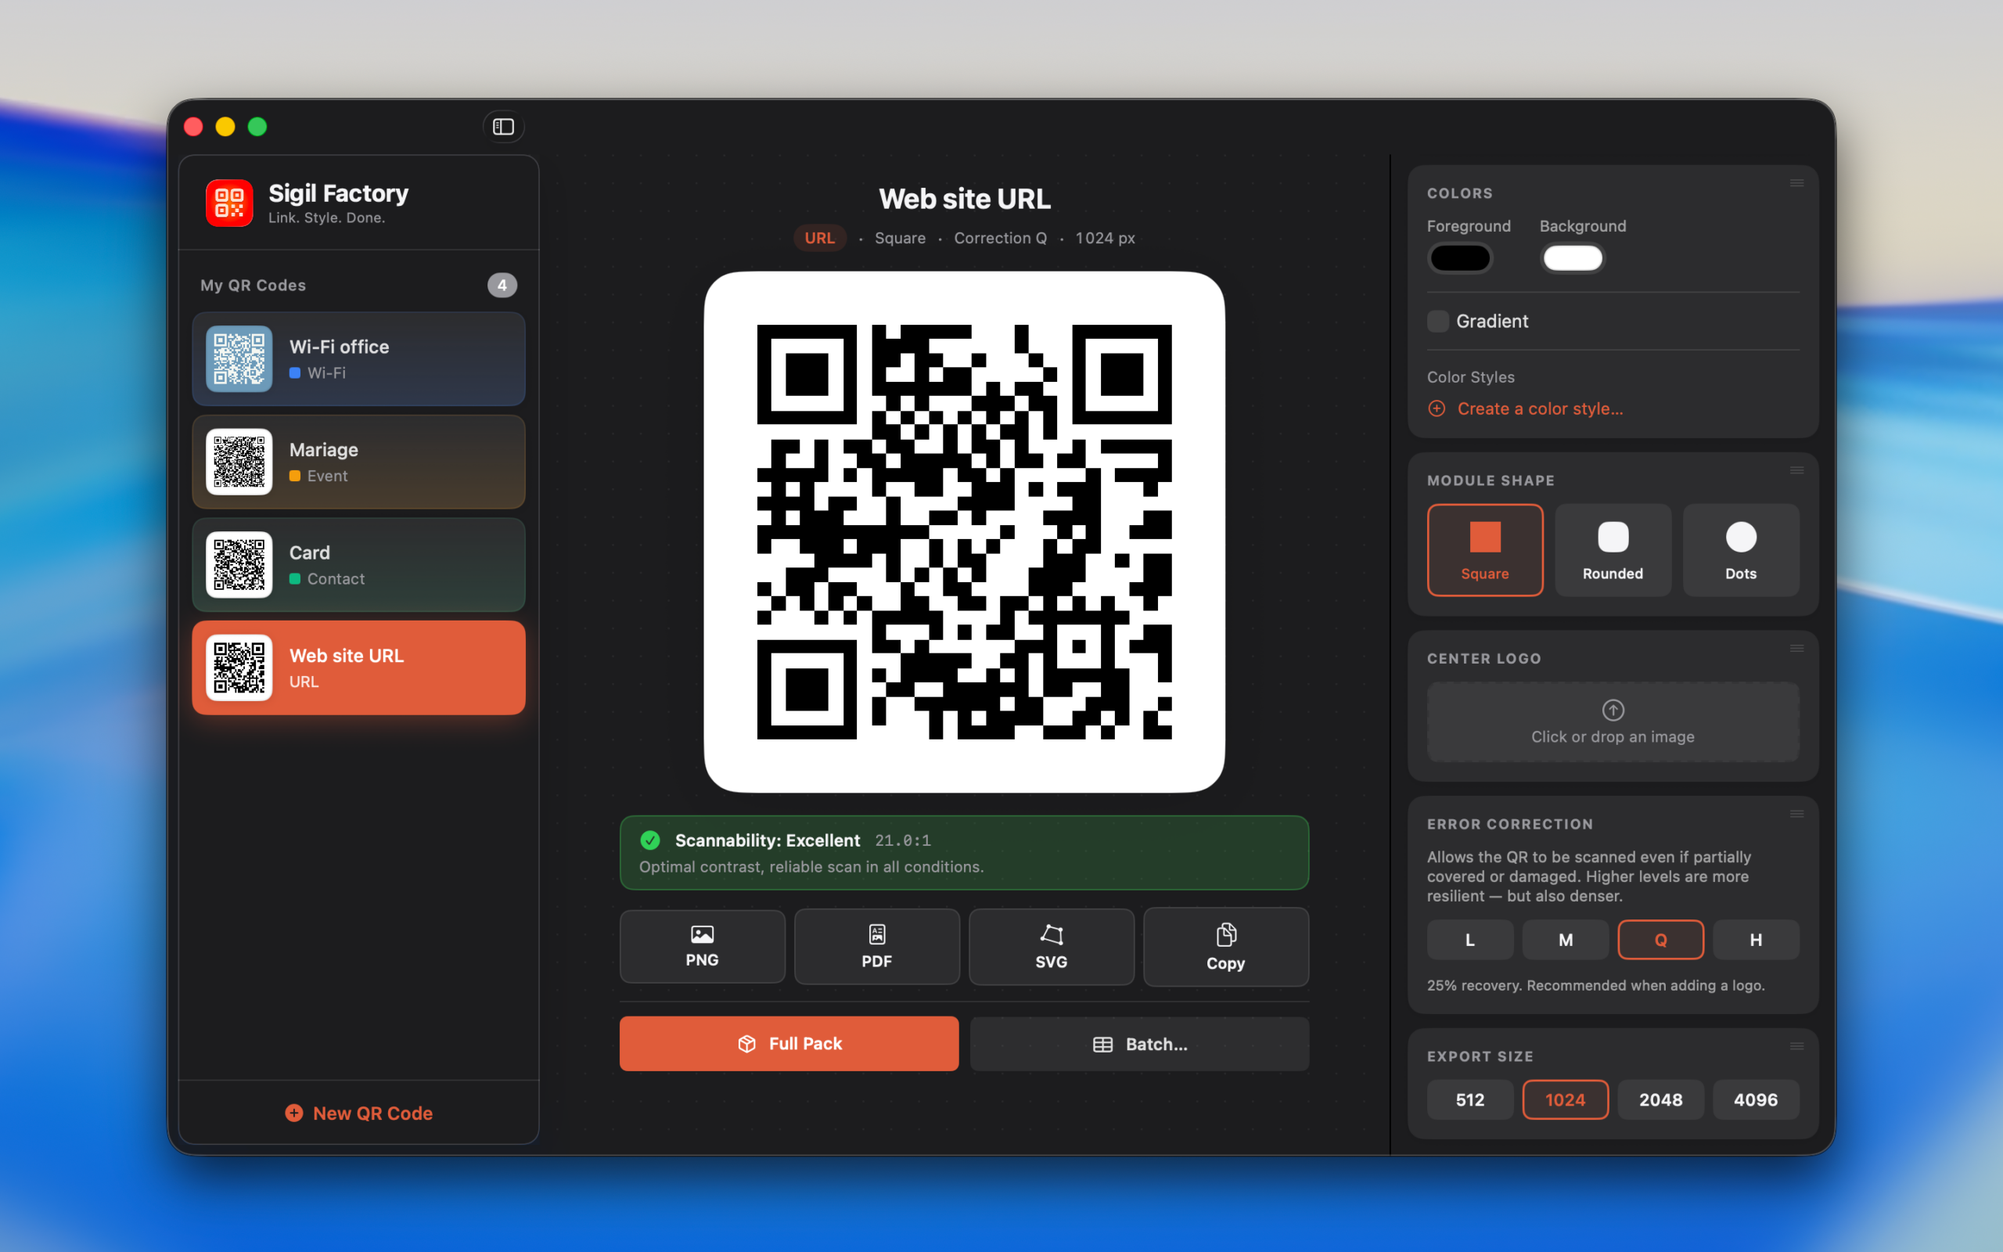Export the QR code as PNG
Viewport: 2003px width, 1252px height.
pos(702,947)
